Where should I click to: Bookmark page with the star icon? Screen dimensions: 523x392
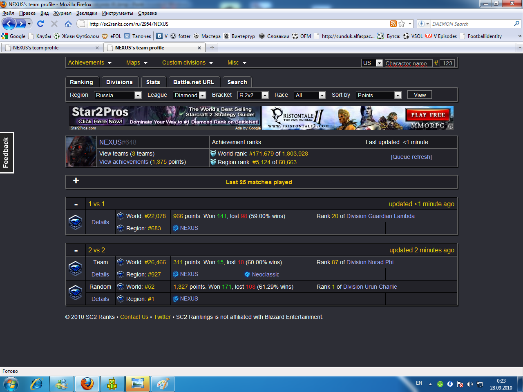(x=402, y=24)
